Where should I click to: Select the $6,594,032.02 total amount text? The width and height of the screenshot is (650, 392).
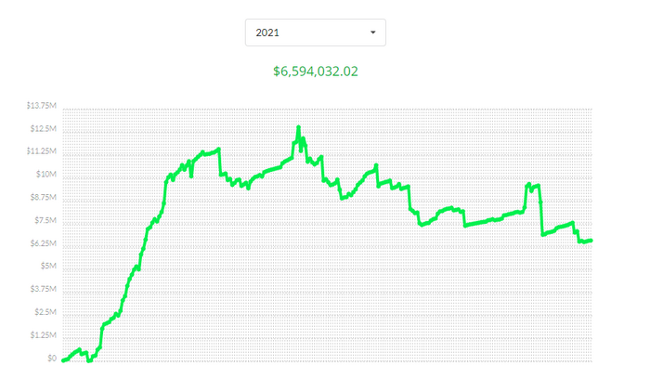[316, 72]
